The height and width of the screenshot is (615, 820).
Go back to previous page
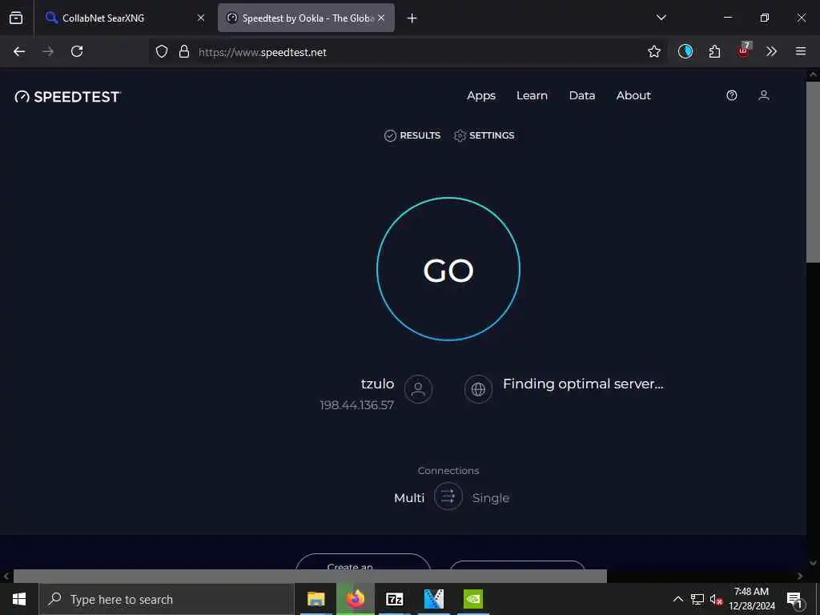pyautogui.click(x=19, y=51)
